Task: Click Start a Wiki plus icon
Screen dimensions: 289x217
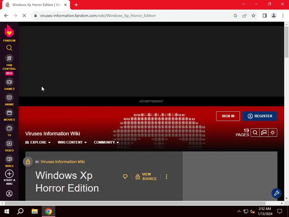Action: pos(9,174)
